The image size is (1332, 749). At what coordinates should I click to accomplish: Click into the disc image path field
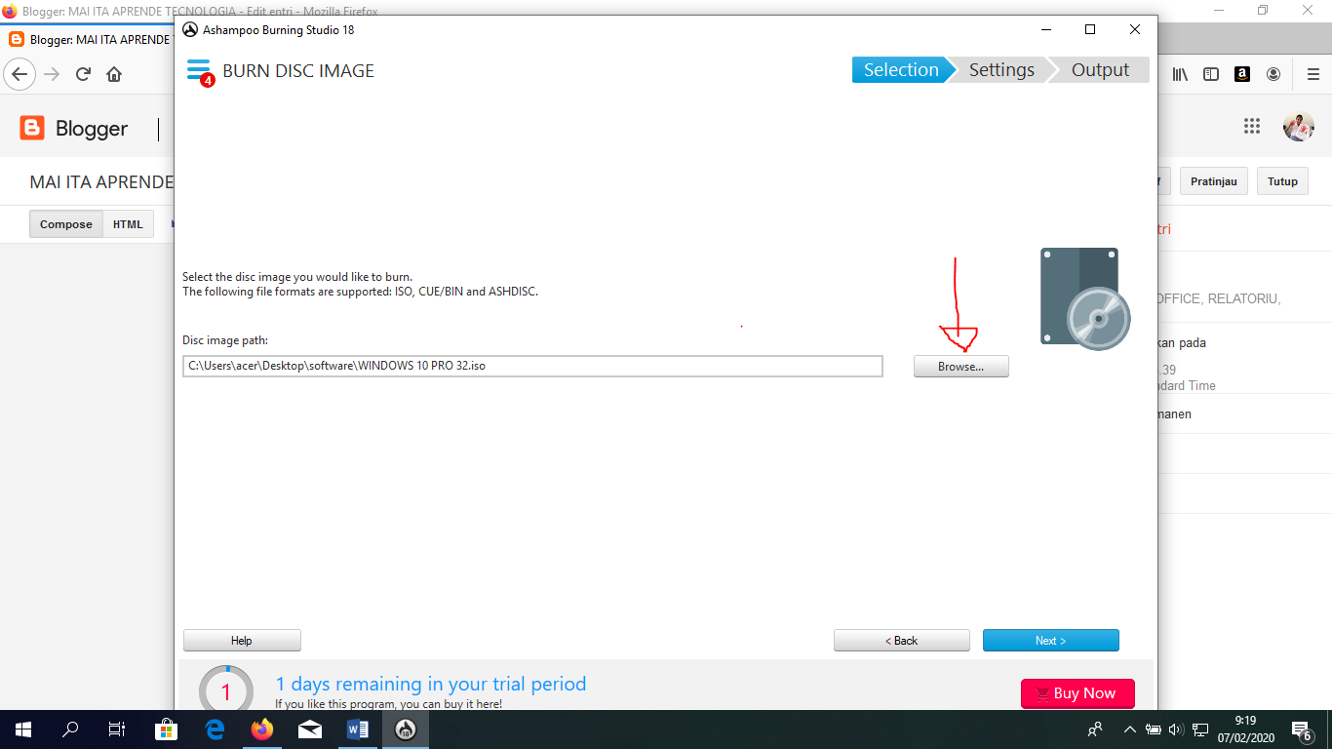tap(532, 366)
